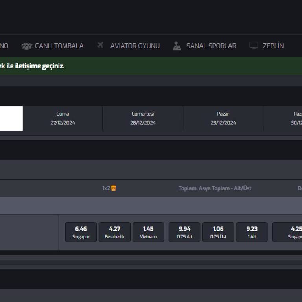Select the Cuma 27/12/2024 date tab

point(63,118)
